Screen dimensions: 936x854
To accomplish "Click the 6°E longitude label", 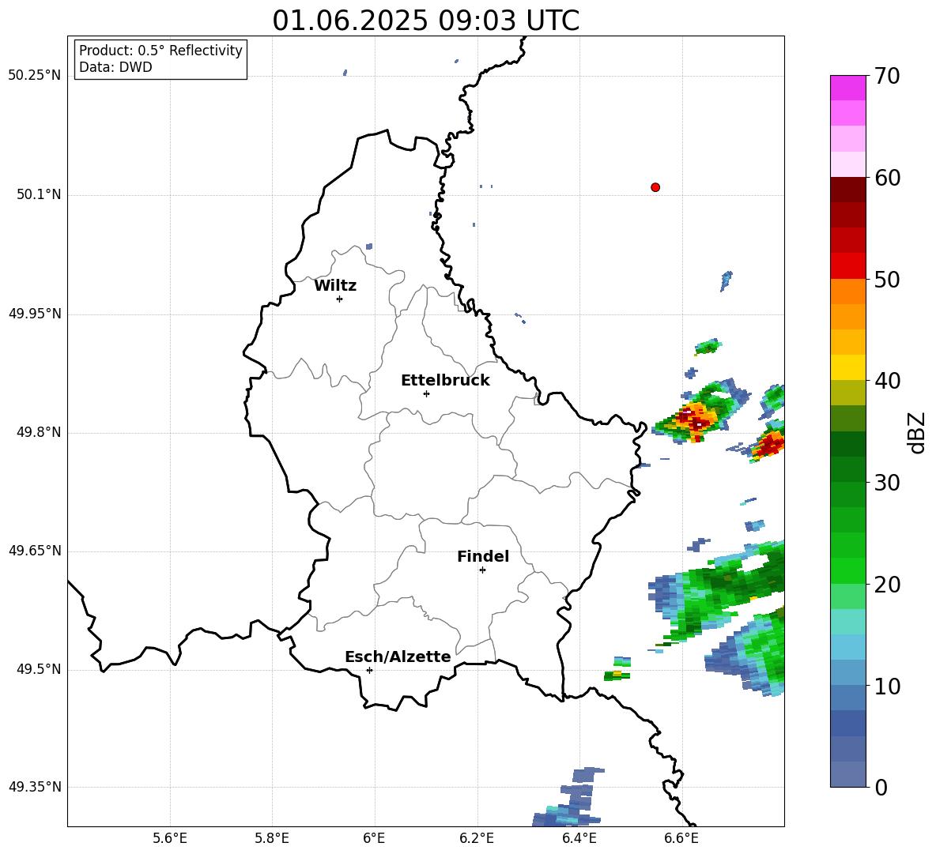I will 374,838.
